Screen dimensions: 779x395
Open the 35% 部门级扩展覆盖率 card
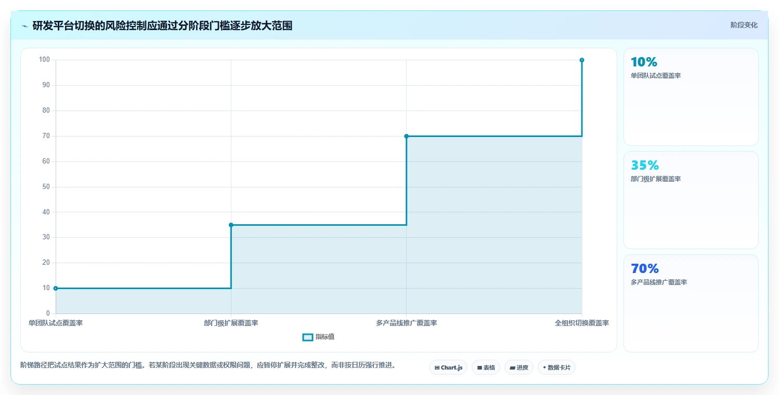(691, 200)
